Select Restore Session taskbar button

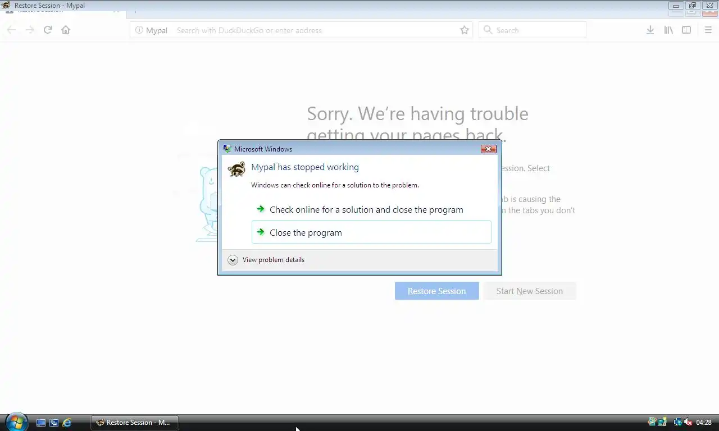(x=135, y=423)
